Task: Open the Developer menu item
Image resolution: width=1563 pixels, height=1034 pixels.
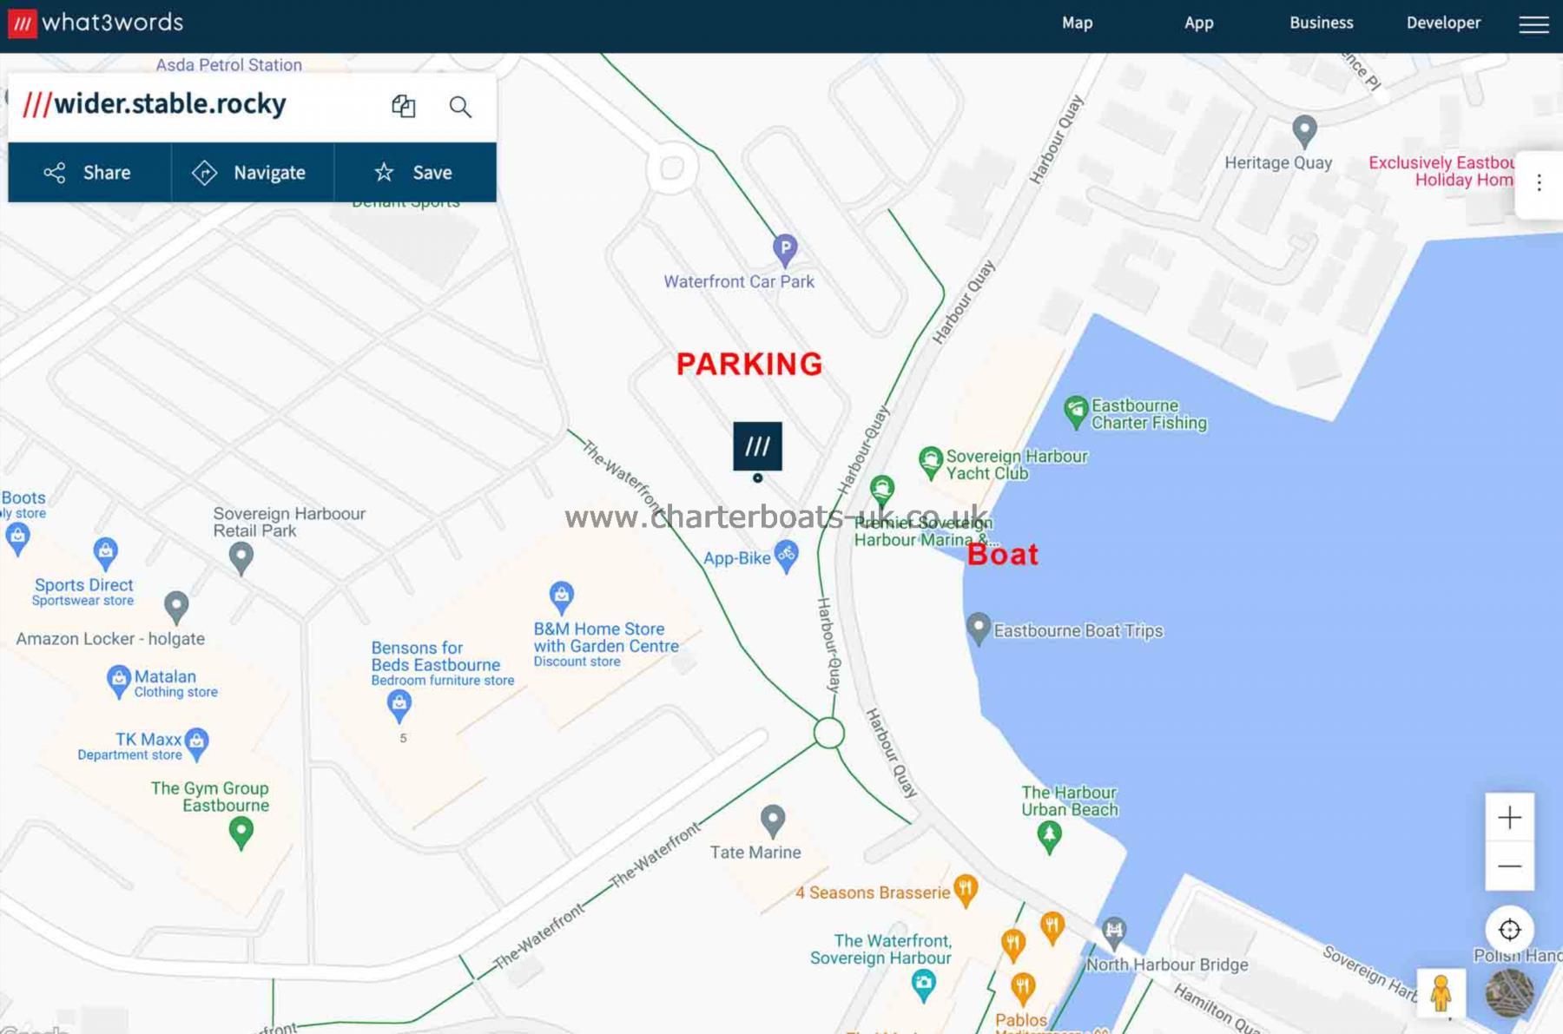Action: coord(1443,23)
